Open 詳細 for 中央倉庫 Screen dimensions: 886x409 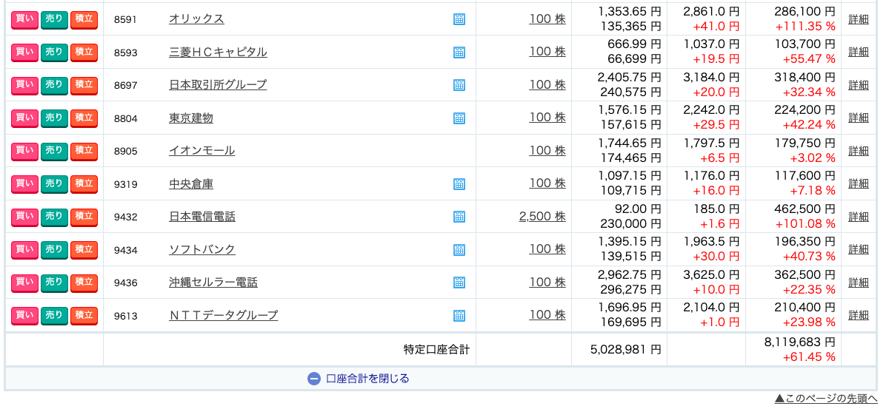coord(859,183)
